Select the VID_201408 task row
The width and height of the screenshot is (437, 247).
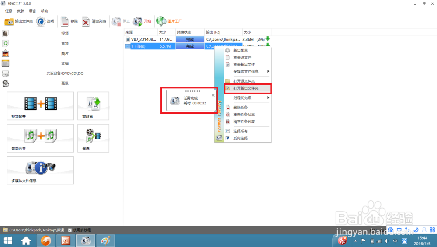click(198, 40)
